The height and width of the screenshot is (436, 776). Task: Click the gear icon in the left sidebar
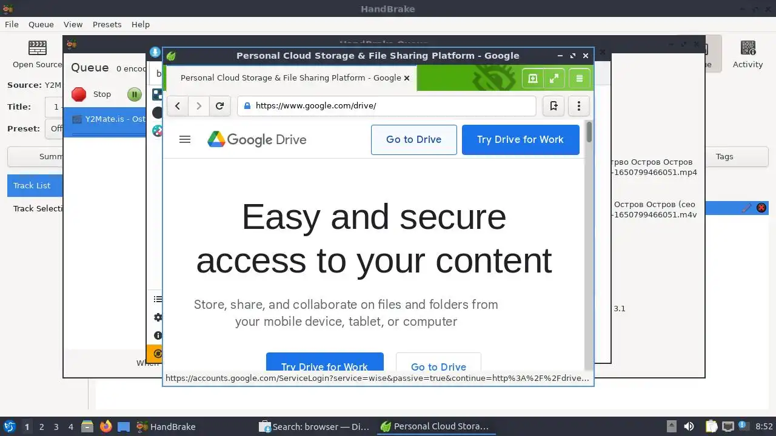(158, 317)
